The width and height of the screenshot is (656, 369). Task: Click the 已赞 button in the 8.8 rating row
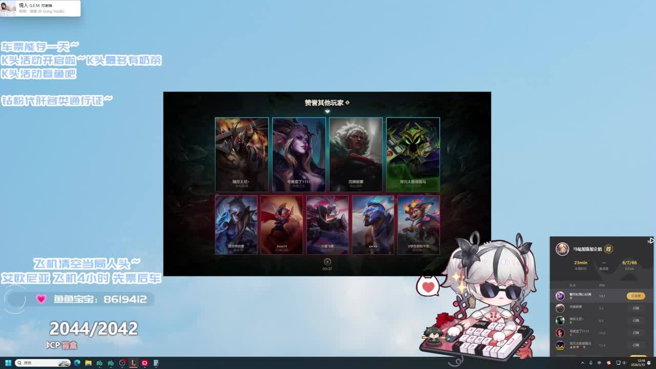click(635, 320)
